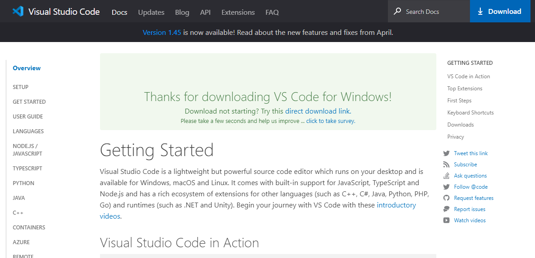This screenshot has width=535, height=258.
Task: Click the speech bubble icon for Report issues
Action: (x=446, y=209)
